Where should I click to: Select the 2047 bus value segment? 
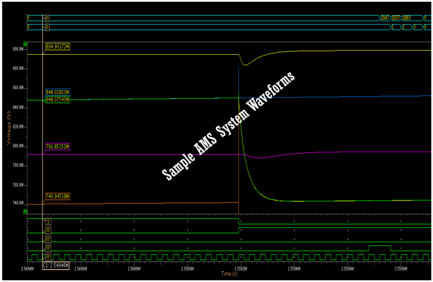385,18
